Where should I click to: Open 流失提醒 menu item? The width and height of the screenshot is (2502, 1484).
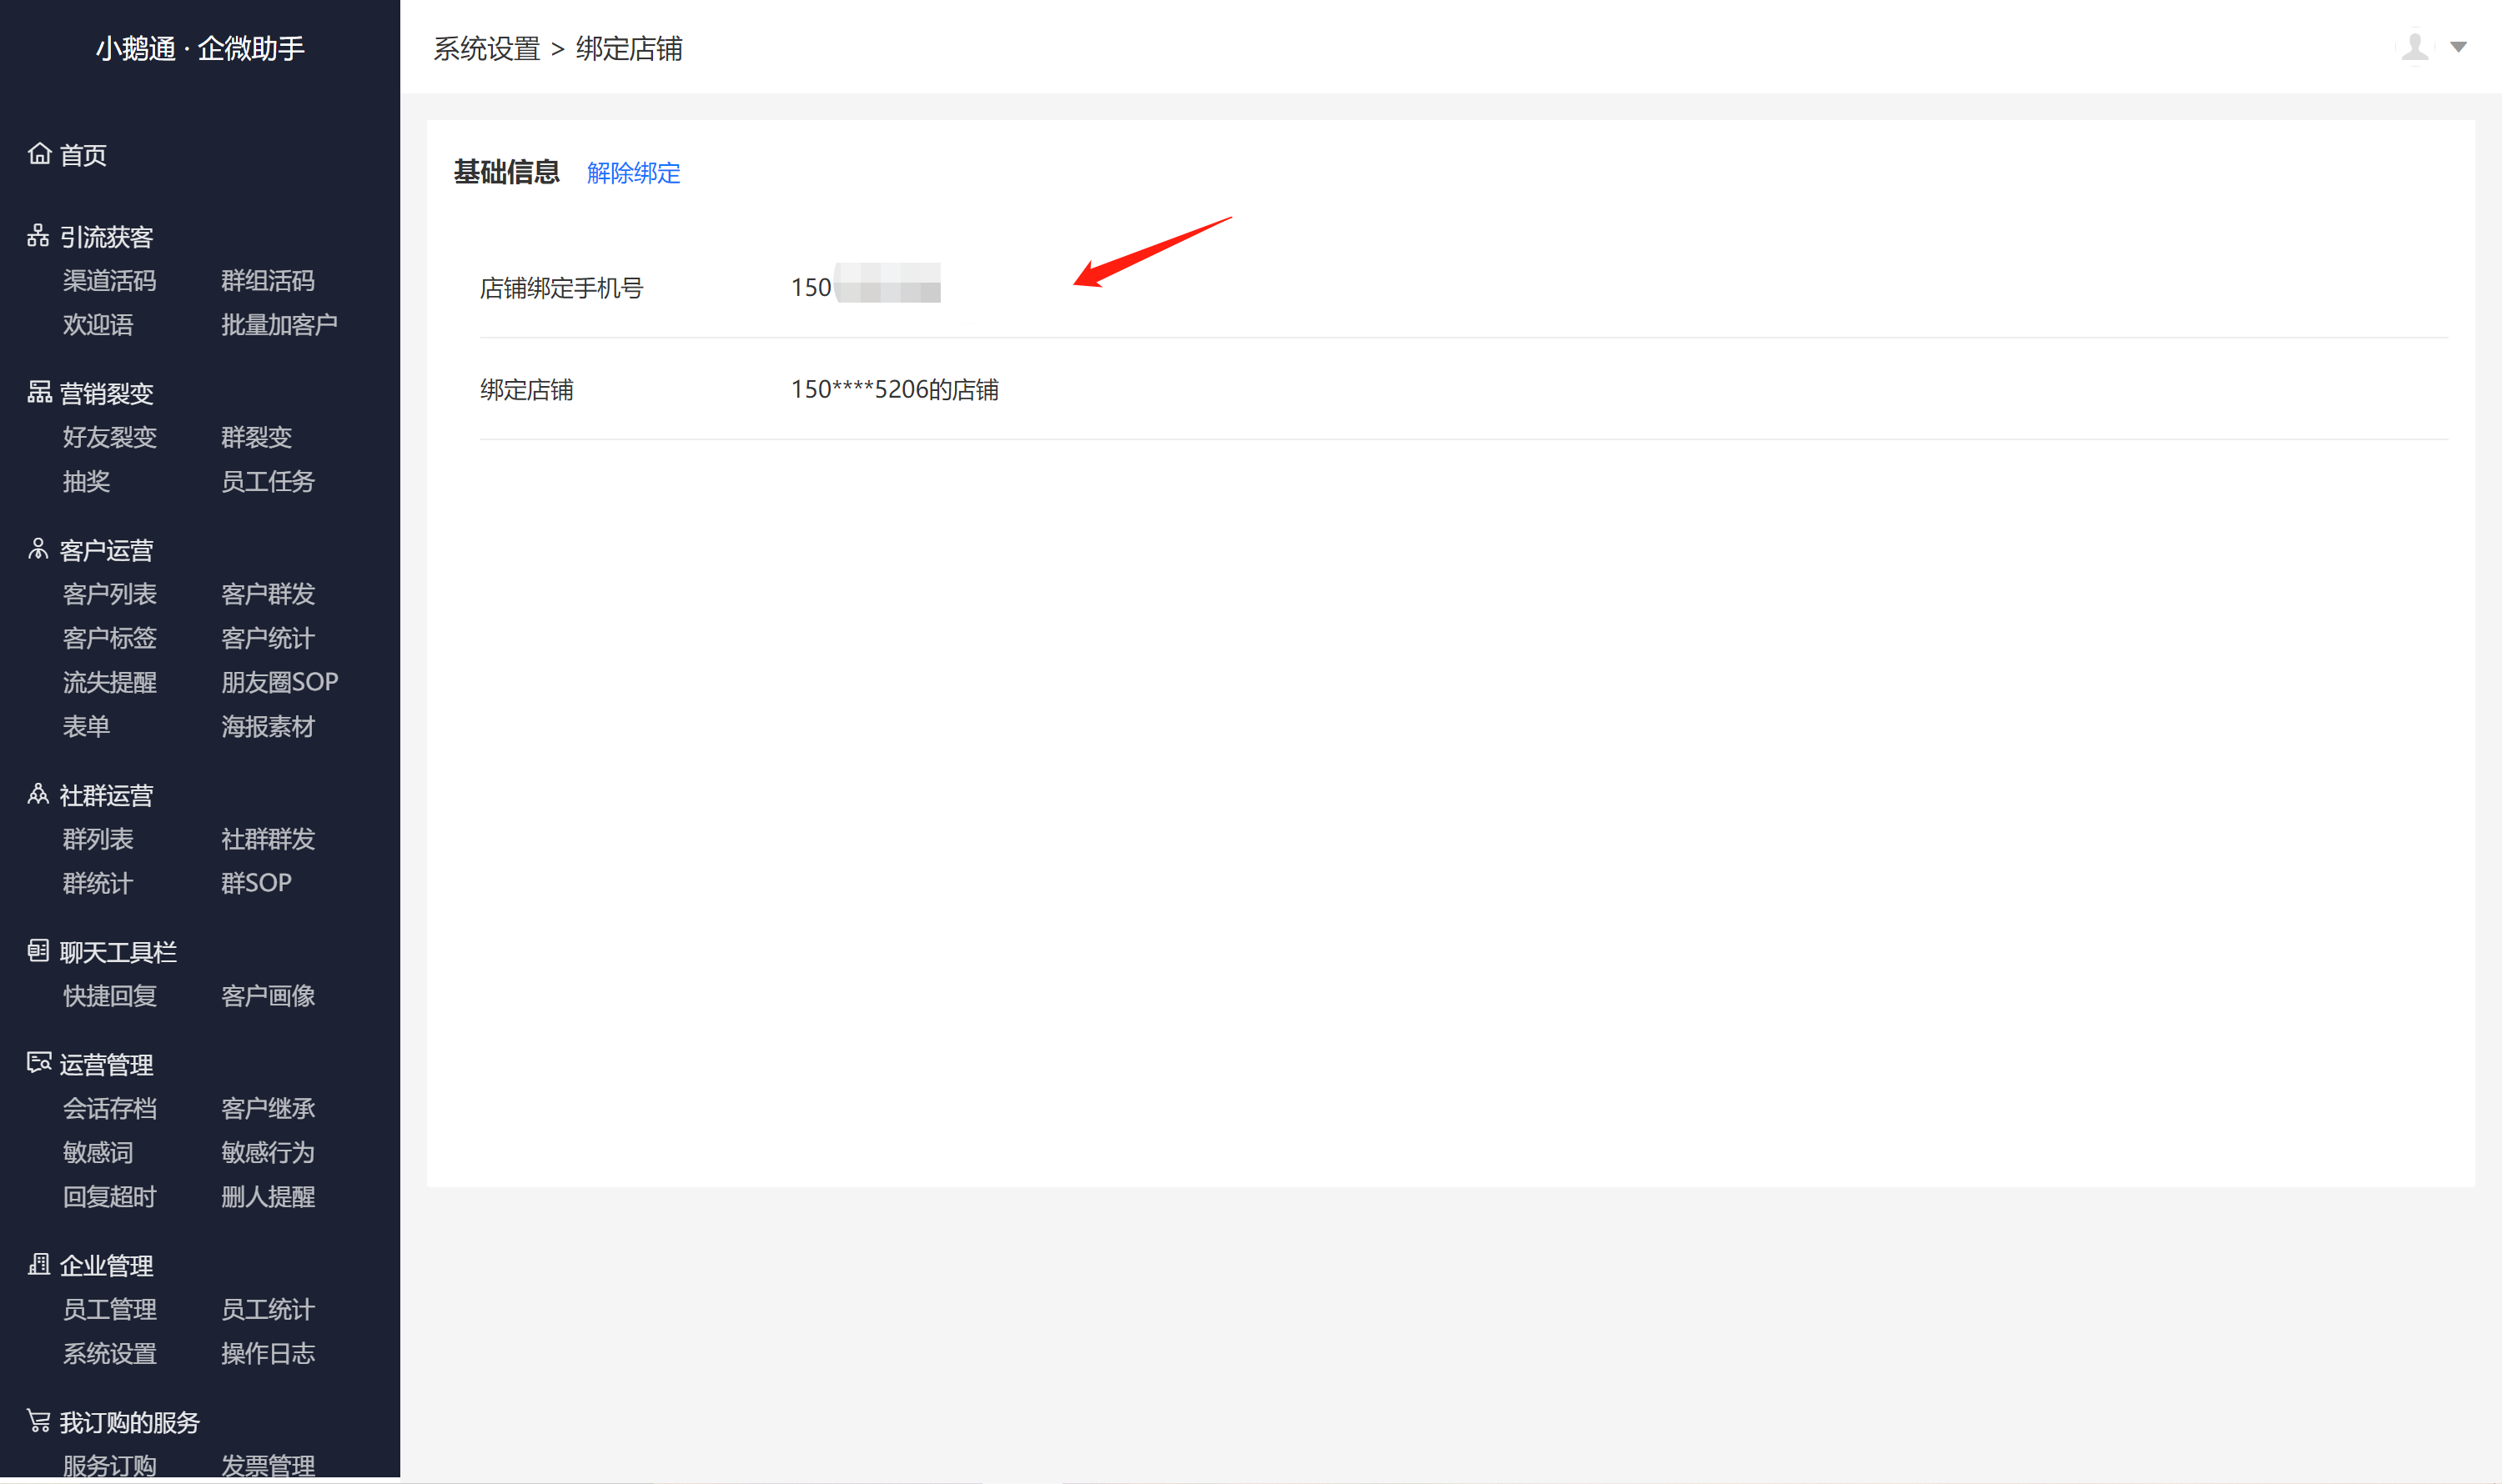pyautogui.click(x=110, y=683)
